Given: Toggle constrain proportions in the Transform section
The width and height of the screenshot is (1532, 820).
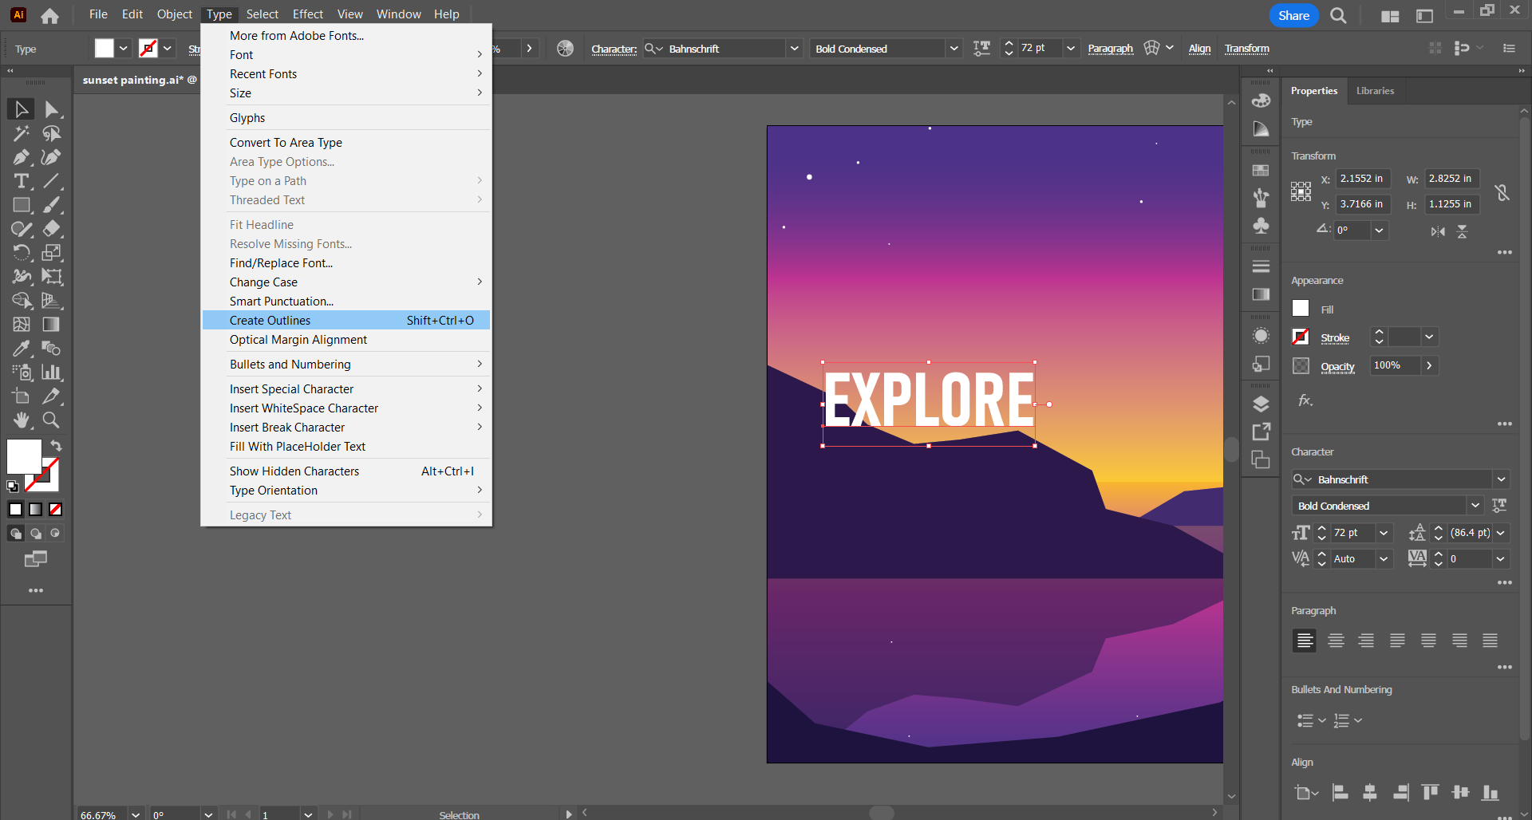Looking at the screenshot, I should (x=1502, y=191).
